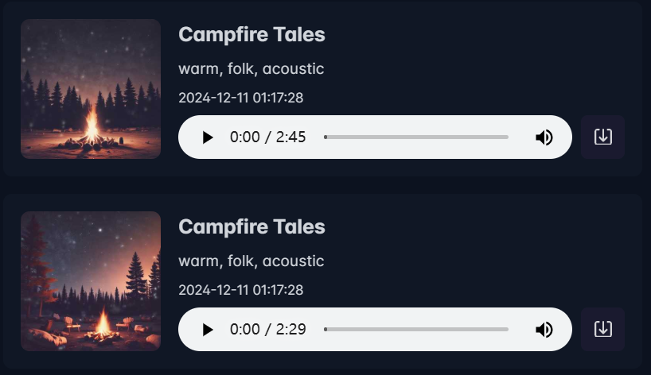Play the 2:45 Campfire Tales track
651x375 pixels.
pos(208,137)
